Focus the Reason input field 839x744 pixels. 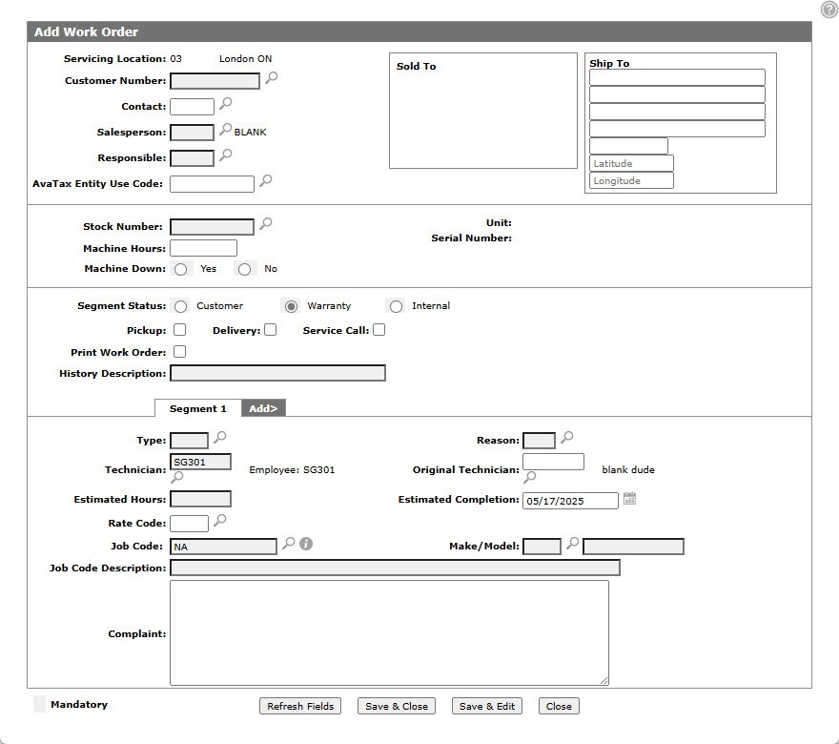(540, 441)
